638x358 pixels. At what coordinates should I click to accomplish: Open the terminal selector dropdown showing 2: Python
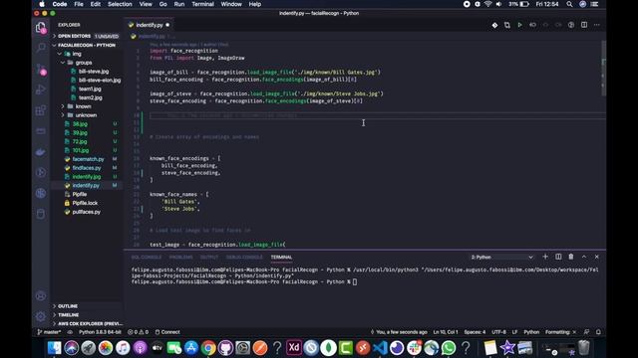click(x=501, y=258)
